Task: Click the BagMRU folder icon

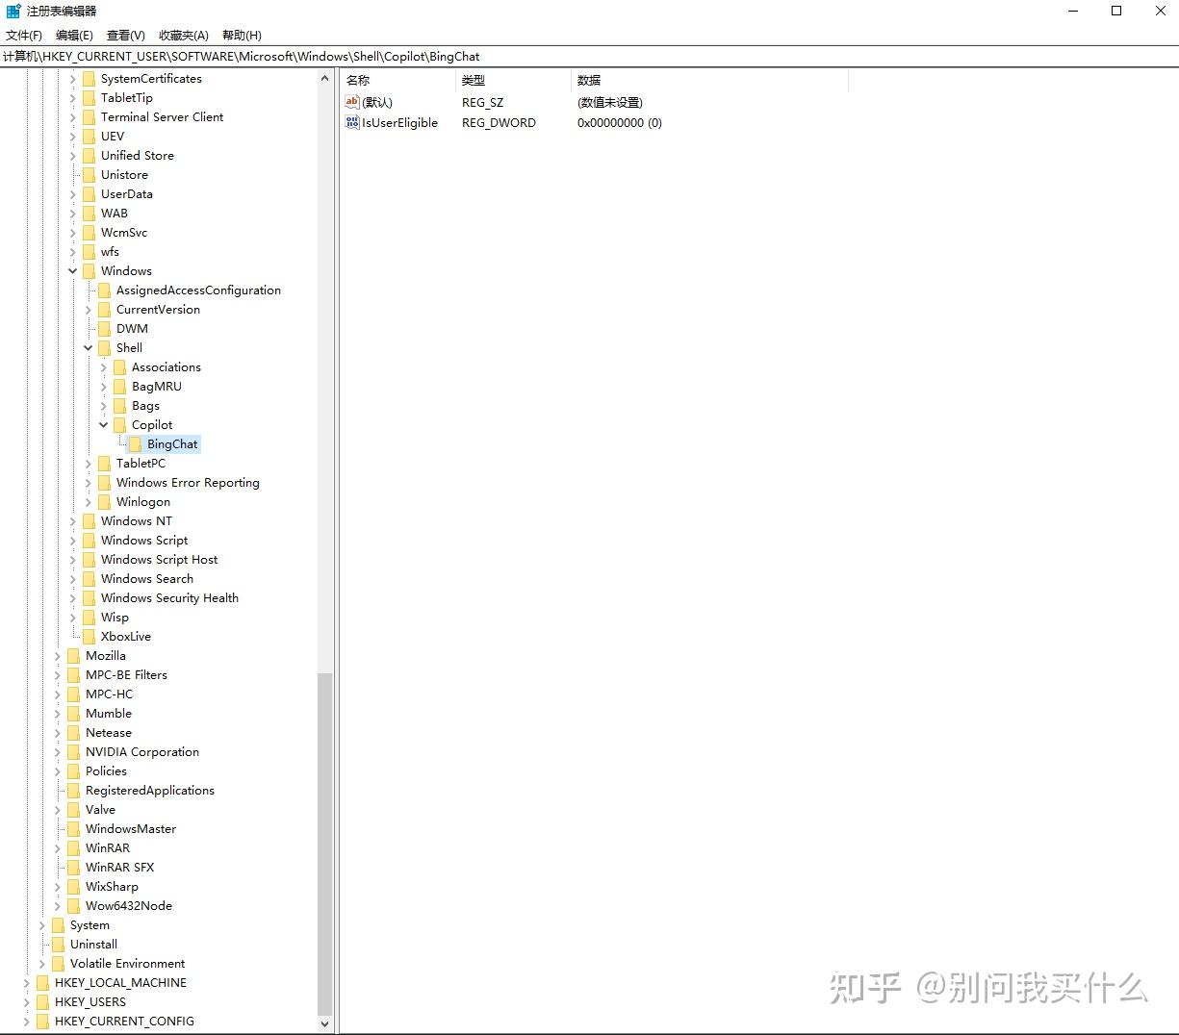Action: [x=119, y=387]
